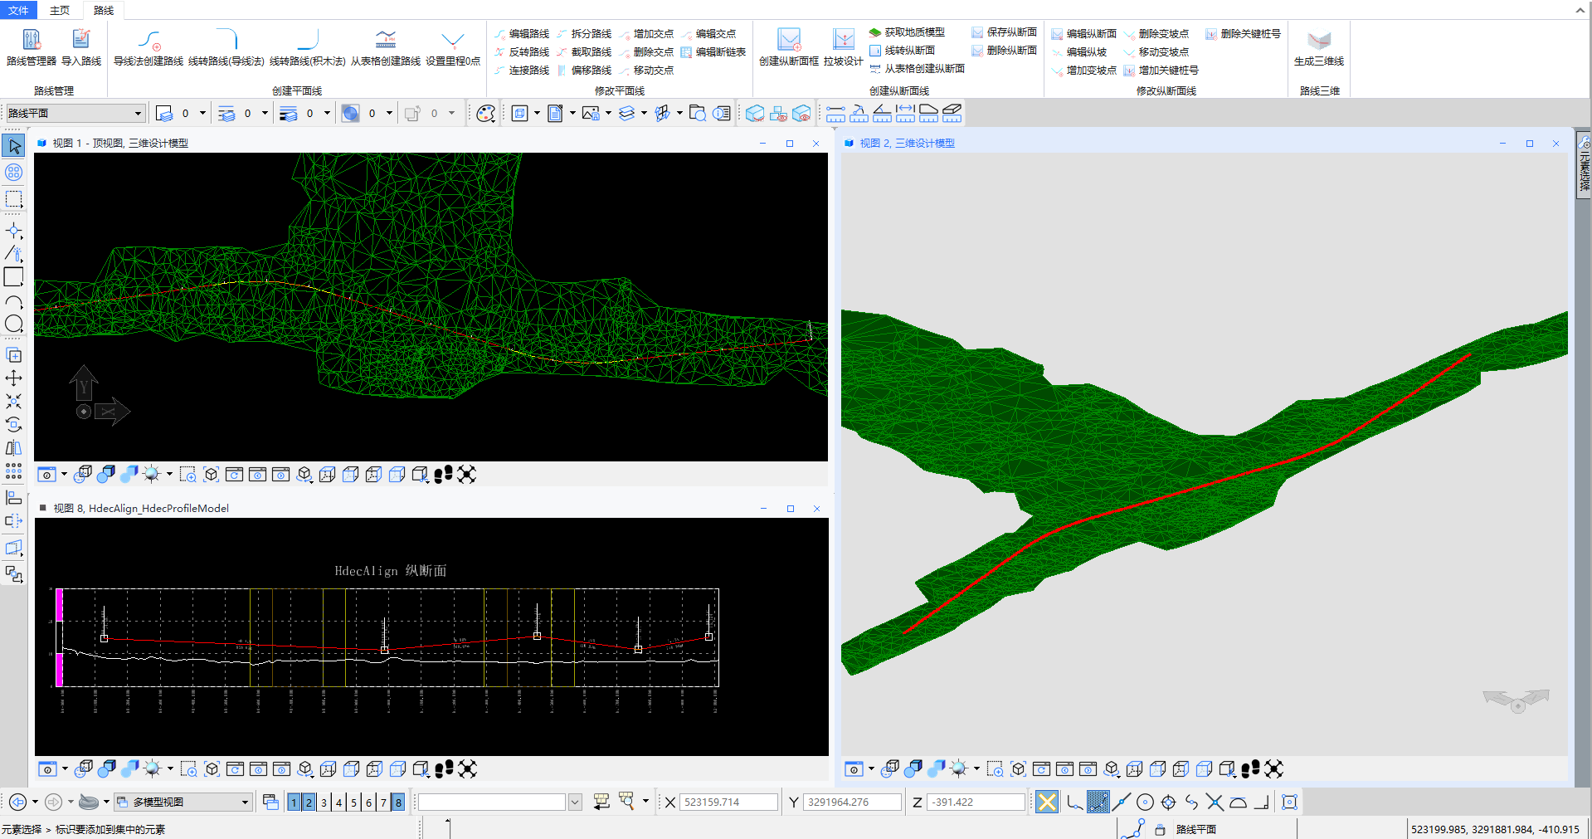The image size is (1592, 839).
Task: Click 获取地质模型 button
Action: click(907, 32)
